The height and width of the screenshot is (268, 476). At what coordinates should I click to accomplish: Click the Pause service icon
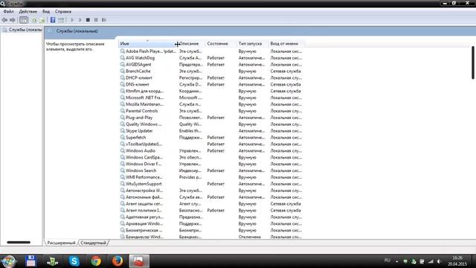click(96, 20)
